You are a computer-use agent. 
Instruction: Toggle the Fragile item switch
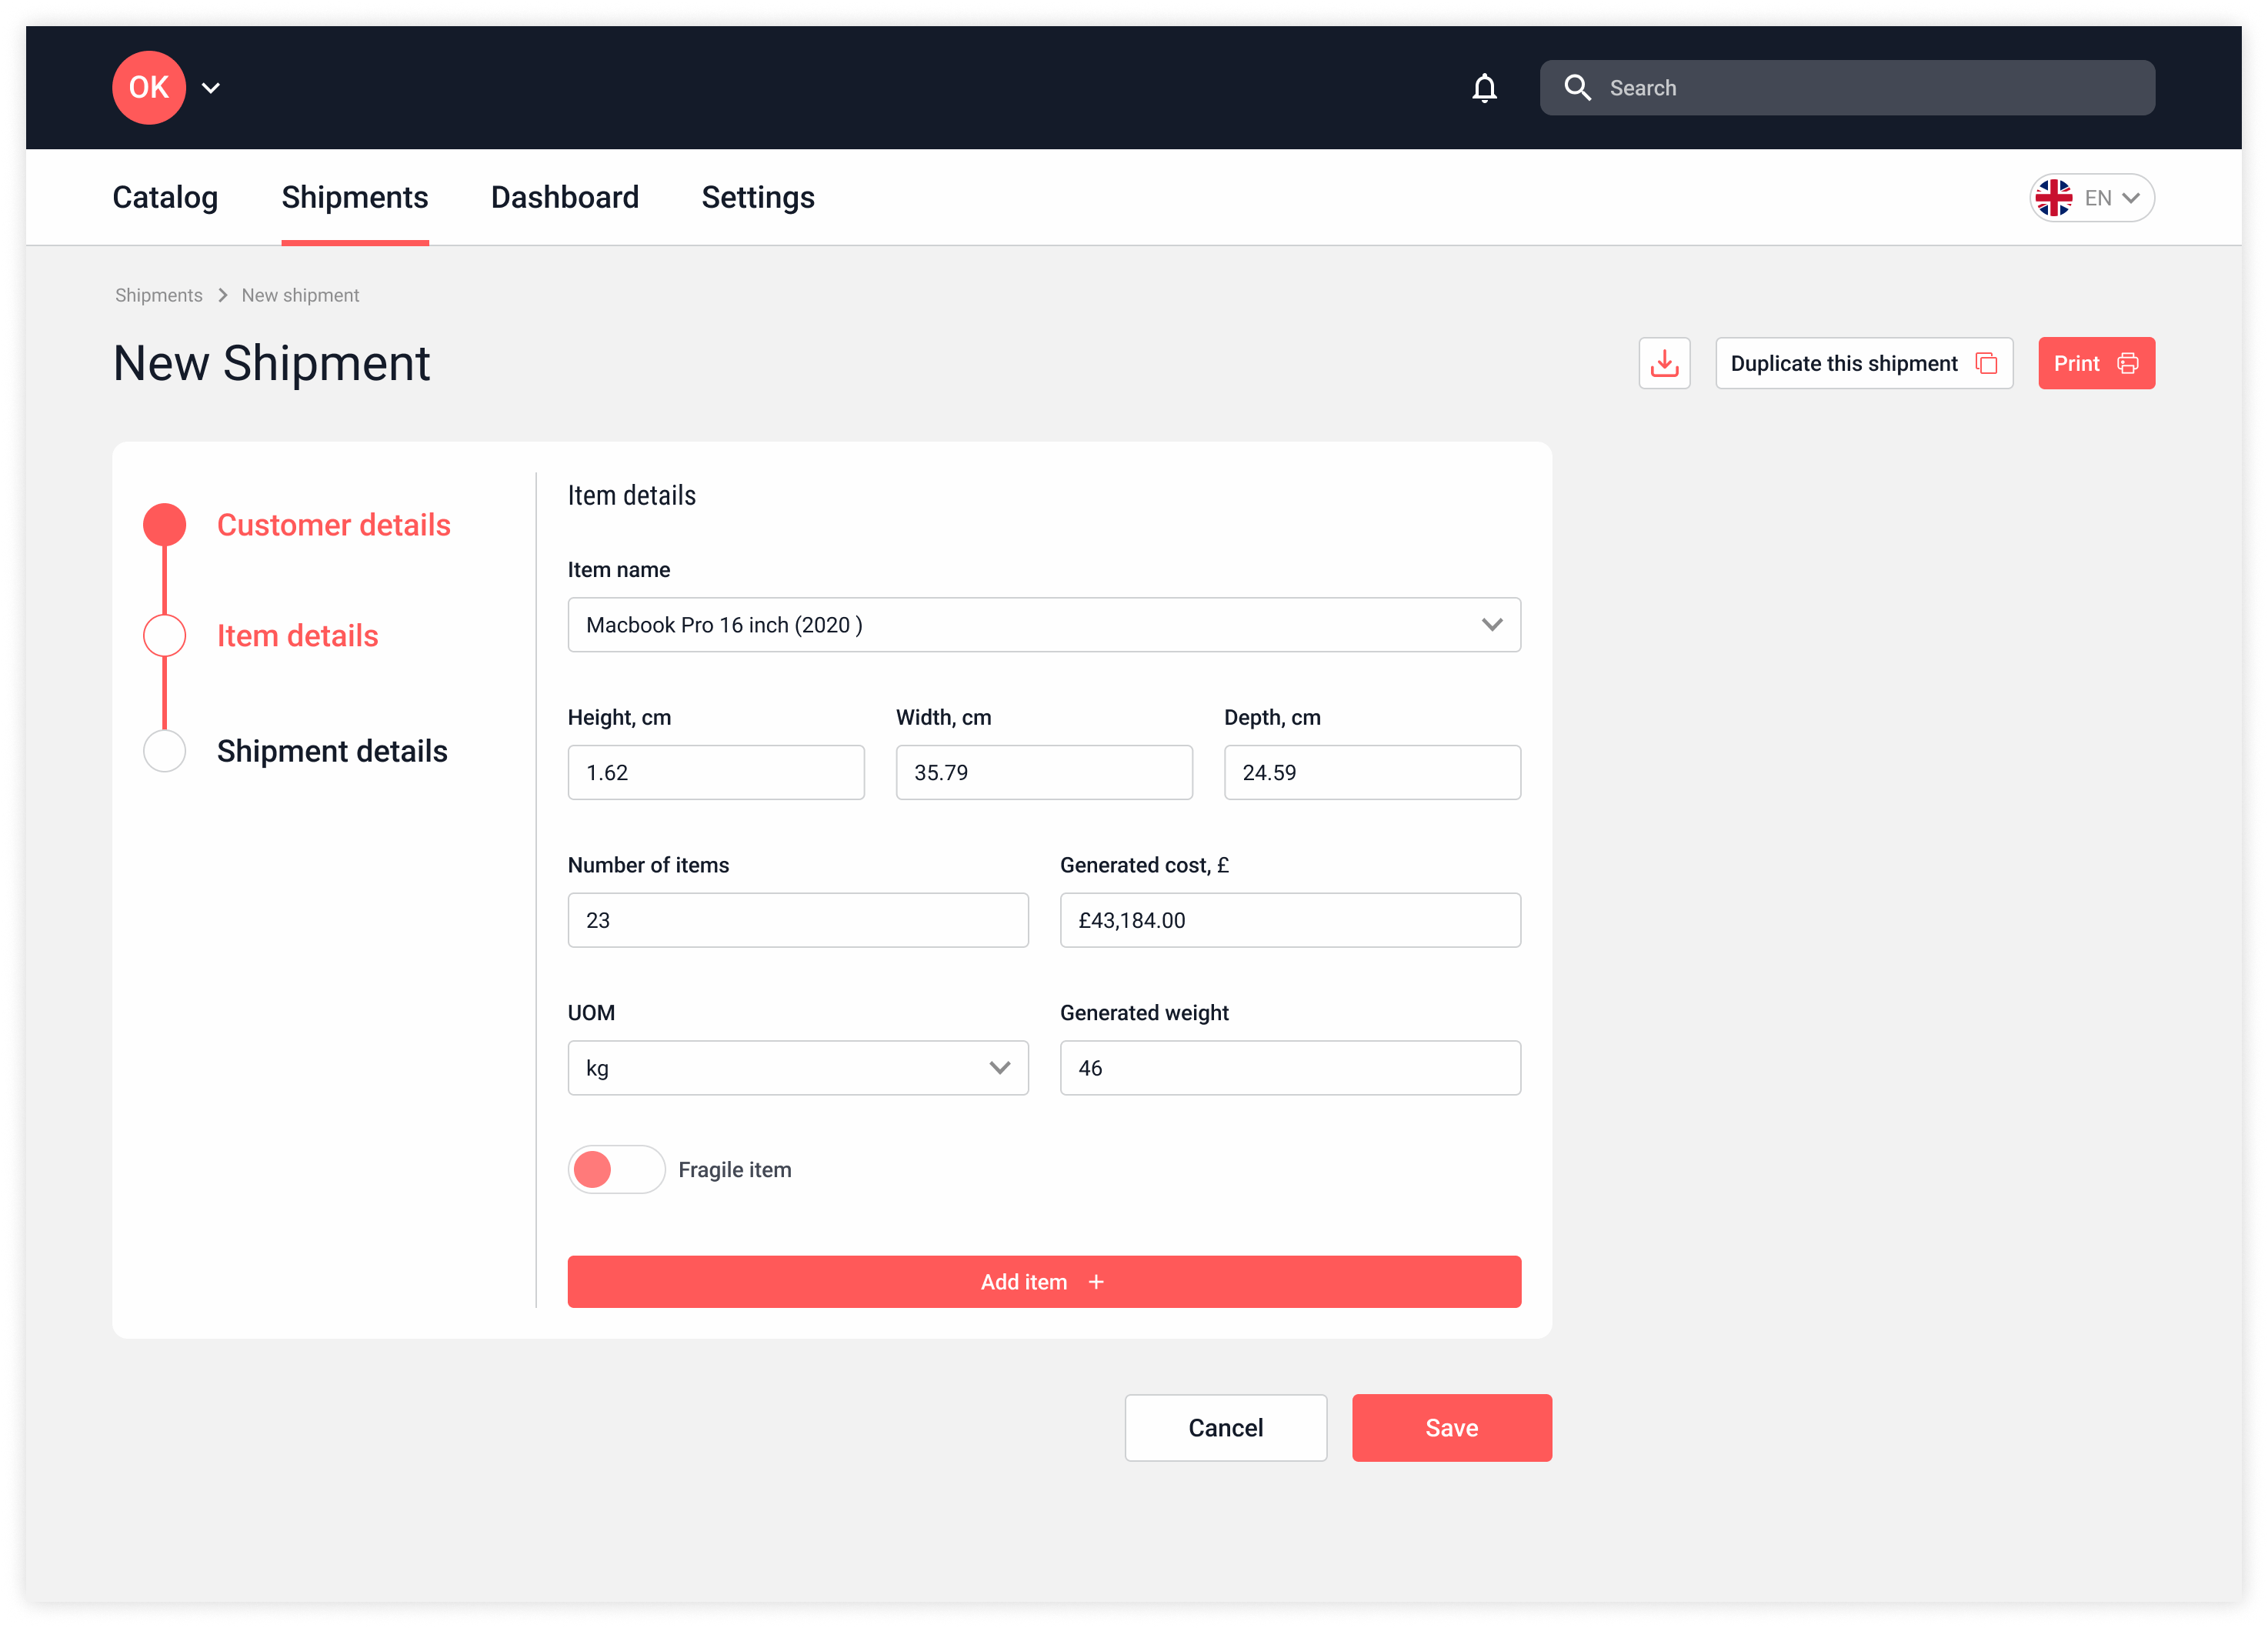coord(616,1169)
